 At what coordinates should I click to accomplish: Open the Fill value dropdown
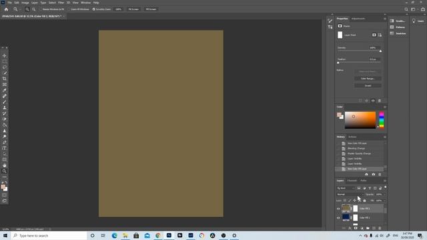pos(384,201)
